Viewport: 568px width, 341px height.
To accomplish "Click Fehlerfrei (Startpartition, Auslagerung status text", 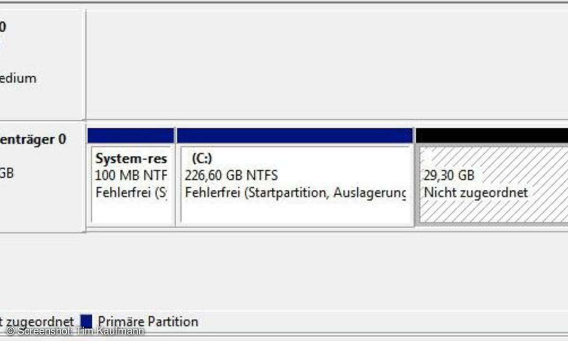I will (295, 193).
